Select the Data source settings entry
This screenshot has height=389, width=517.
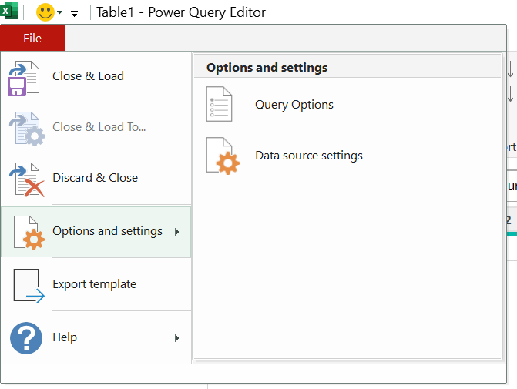[x=308, y=156]
